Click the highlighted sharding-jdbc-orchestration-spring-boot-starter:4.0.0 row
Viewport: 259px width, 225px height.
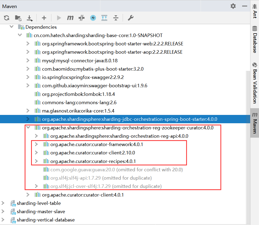[125, 119]
